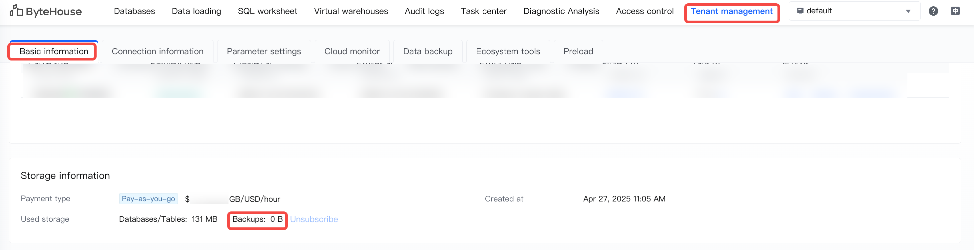The image size is (974, 250).
Task: Click the Unsubscribe link
Action: pyautogui.click(x=314, y=219)
